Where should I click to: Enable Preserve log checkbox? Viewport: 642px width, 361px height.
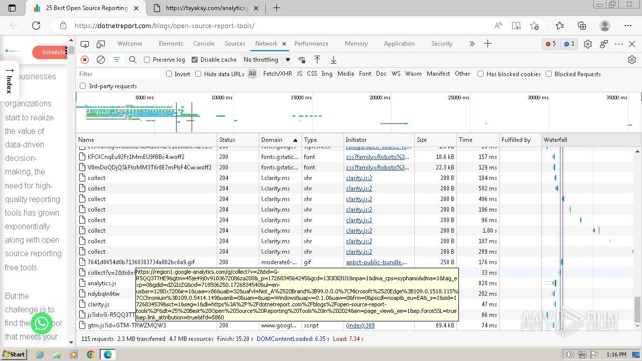point(147,60)
